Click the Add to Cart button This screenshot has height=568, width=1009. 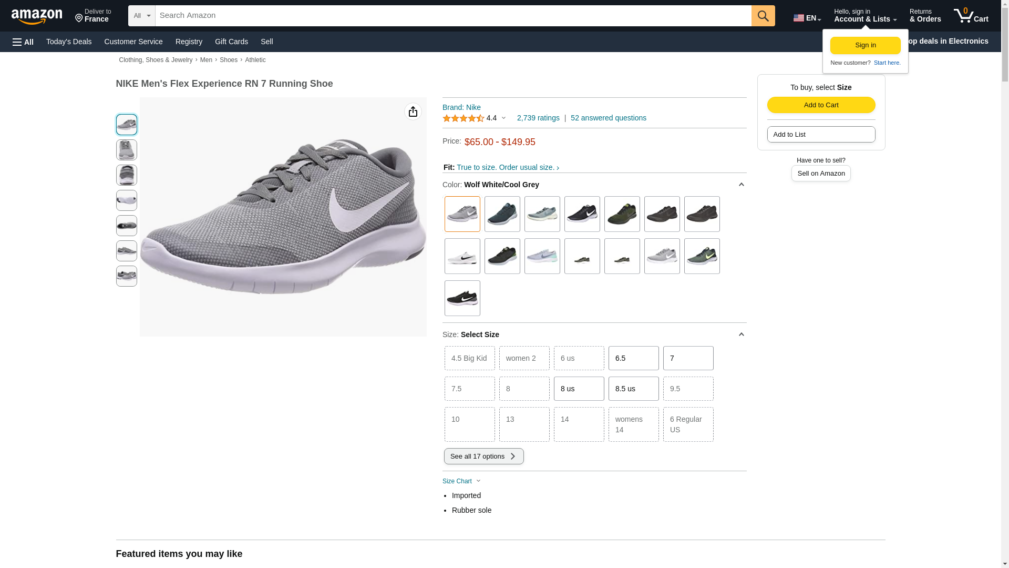tap(821, 105)
